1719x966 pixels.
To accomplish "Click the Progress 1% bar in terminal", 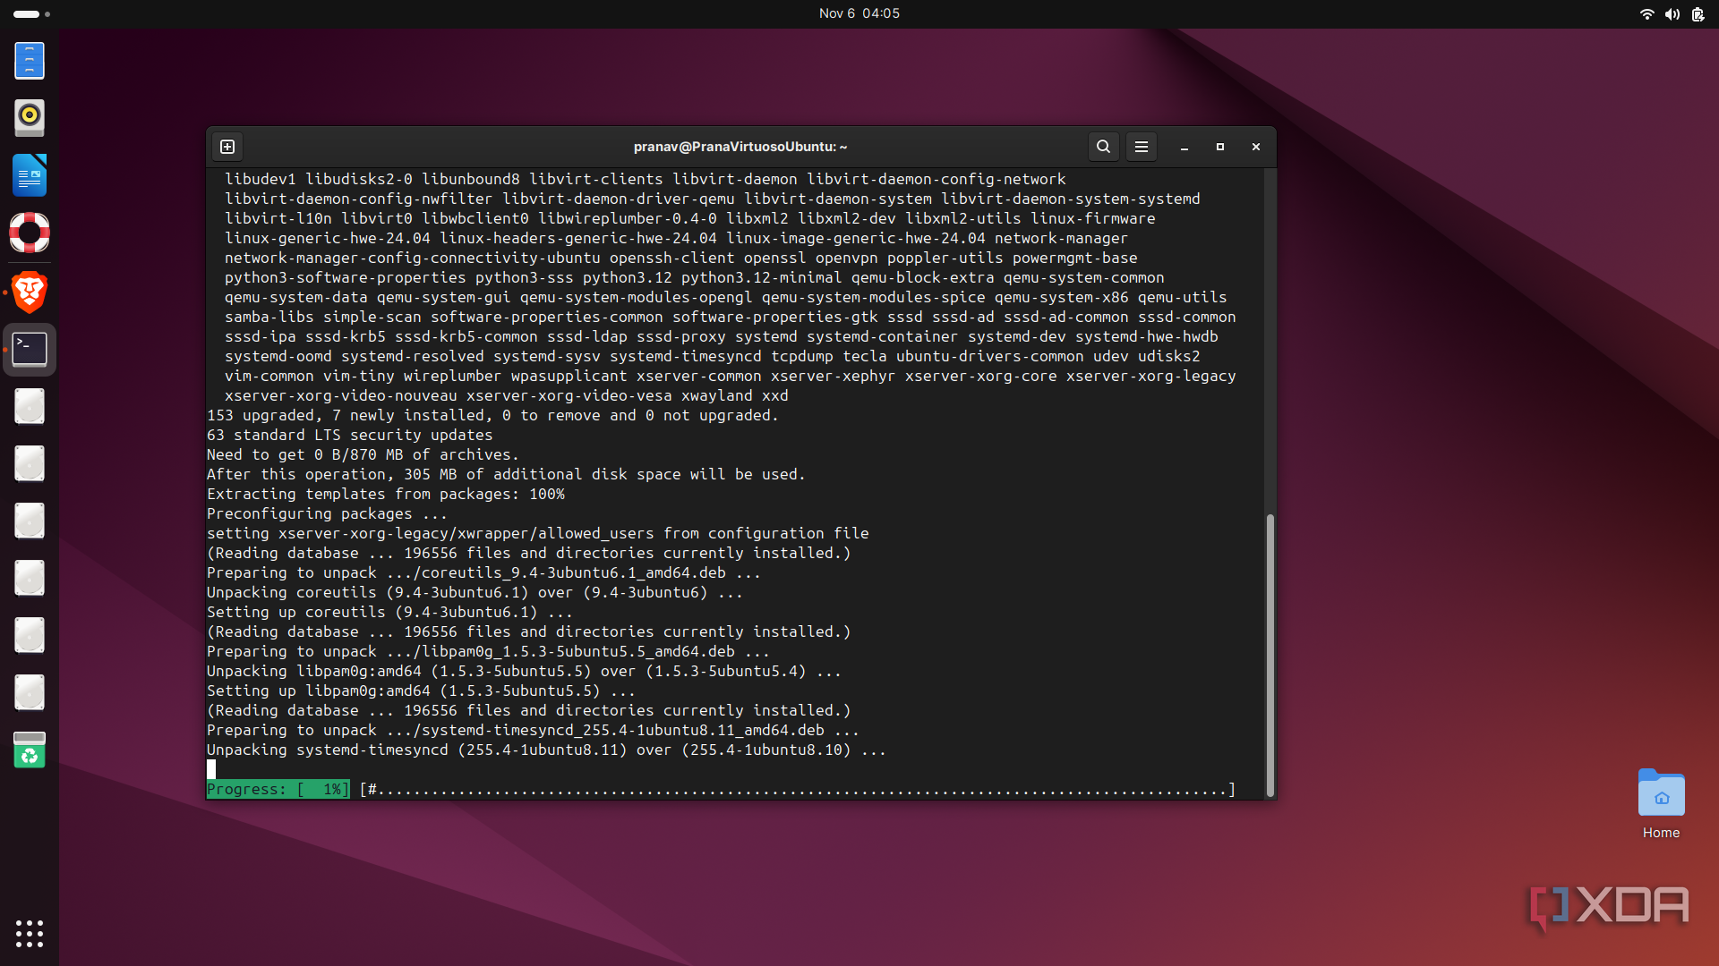I will click(x=721, y=789).
